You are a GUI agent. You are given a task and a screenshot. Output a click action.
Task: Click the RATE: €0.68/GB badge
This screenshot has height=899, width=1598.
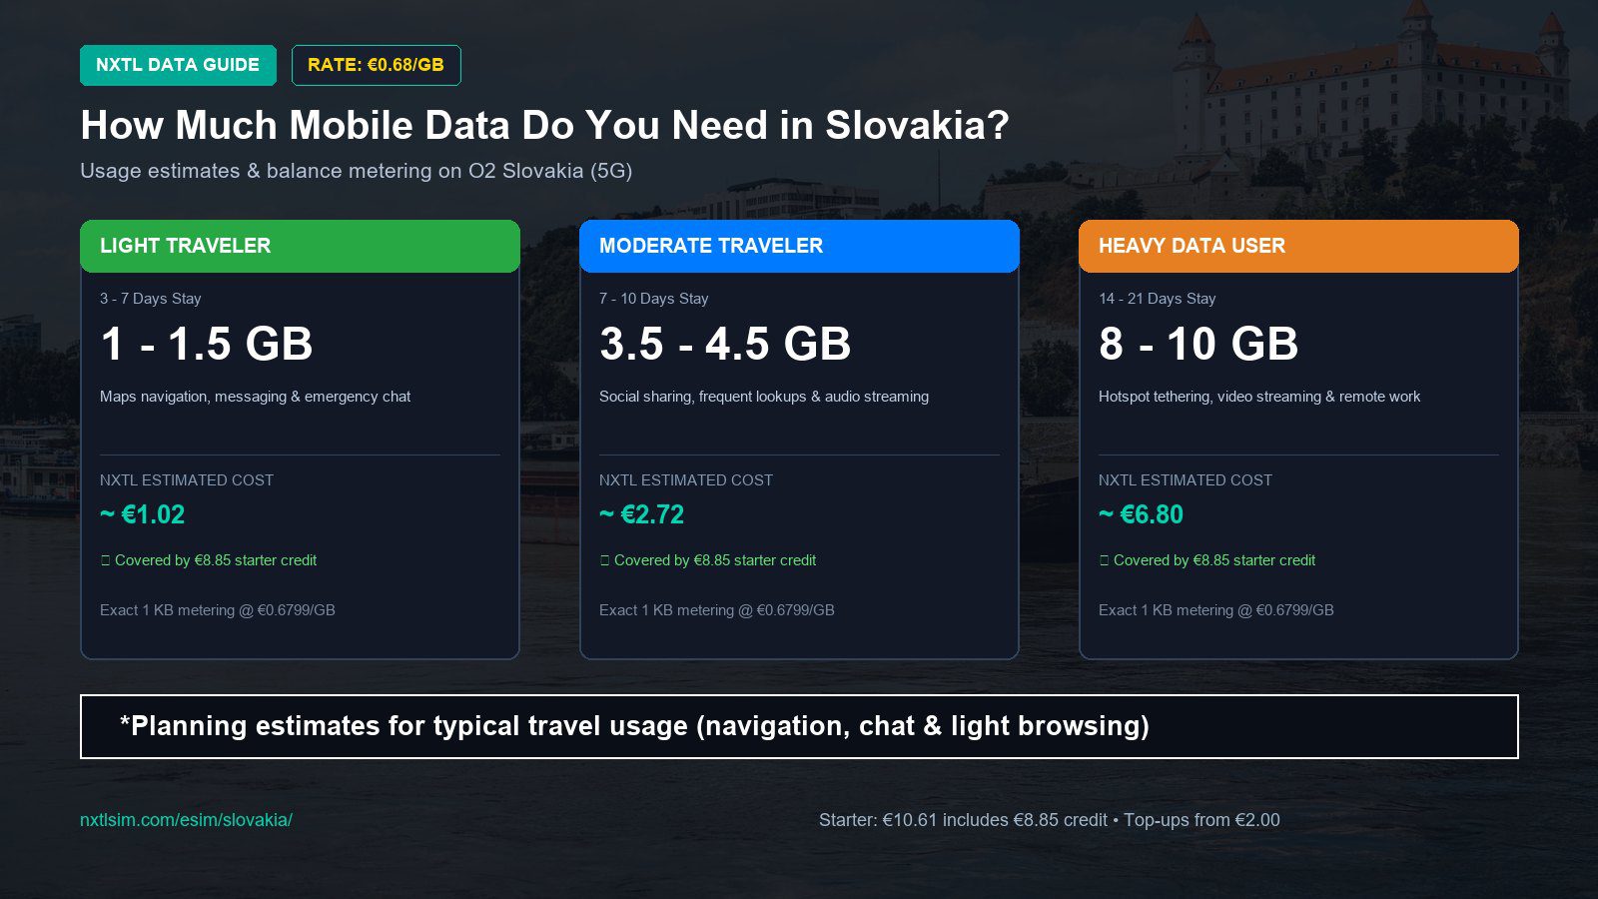(x=376, y=65)
